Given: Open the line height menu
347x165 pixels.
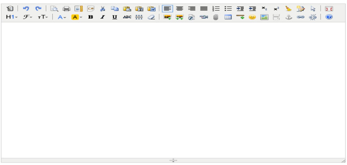Looking at the screenshot, I should click(139, 17).
